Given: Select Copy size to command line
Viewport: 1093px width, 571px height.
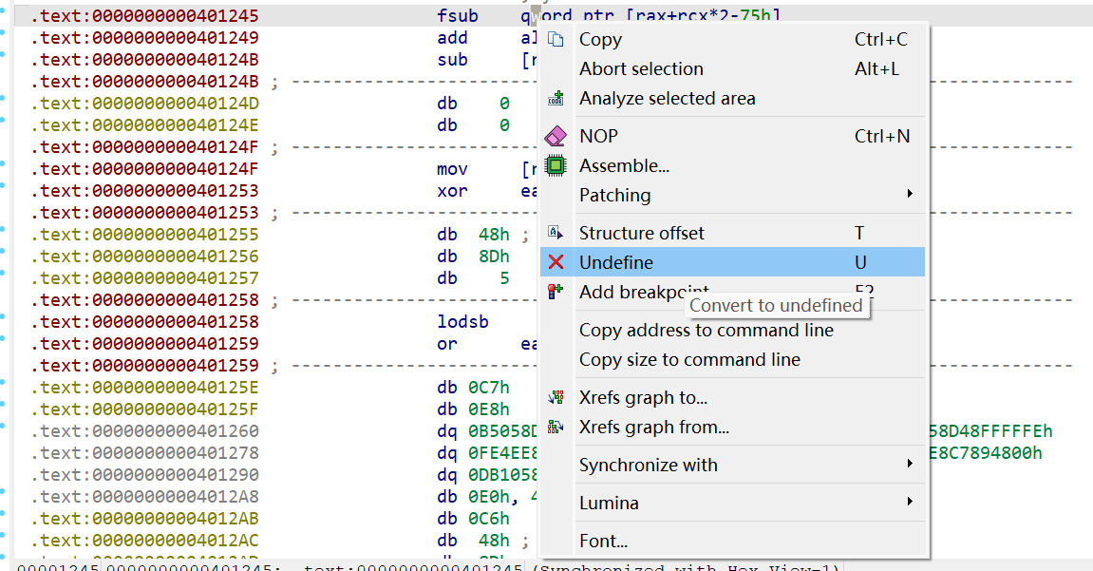Looking at the screenshot, I should click(689, 360).
